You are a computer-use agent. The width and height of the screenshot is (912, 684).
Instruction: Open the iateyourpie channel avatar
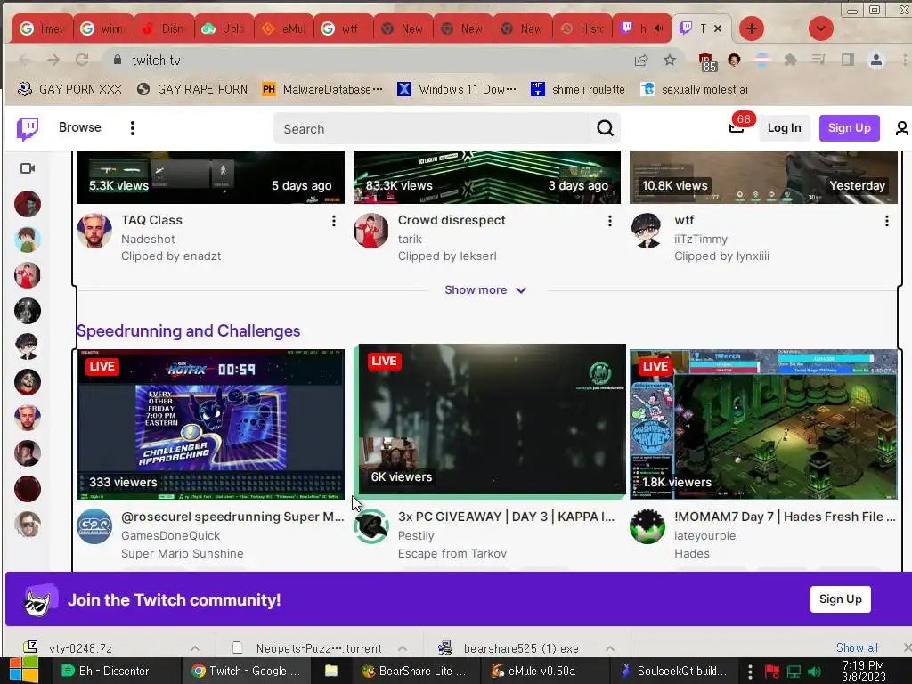point(647,526)
